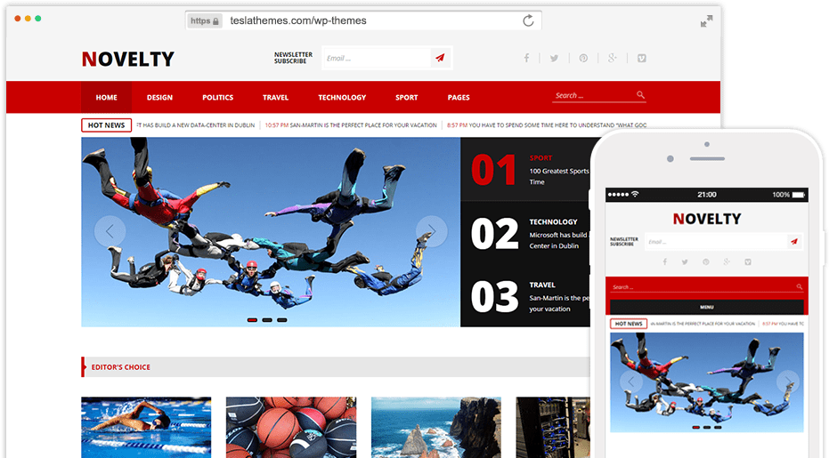This screenshot has height=458, width=829.
Task: Tap the NOVELTY logo on phone mockup
Action: pyautogui.click(x=707, y=219)
